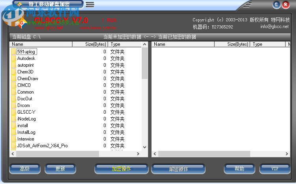Viewport: 296px width, 184px height.
Task: Click the folder icon beside JDSoft_ArtForm2_X64_Pro
Action: [13, 145]
